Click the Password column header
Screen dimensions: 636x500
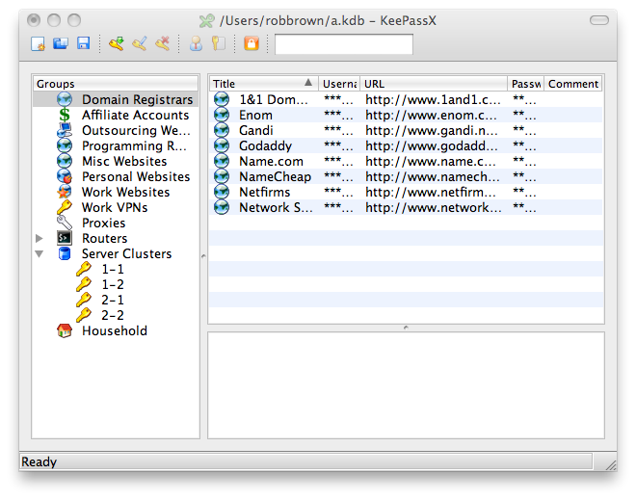coord(526,84)
